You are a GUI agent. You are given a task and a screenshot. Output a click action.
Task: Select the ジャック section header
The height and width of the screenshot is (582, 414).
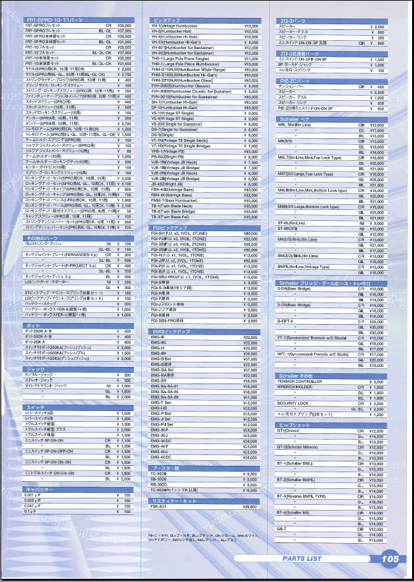(x=79, y=369)
